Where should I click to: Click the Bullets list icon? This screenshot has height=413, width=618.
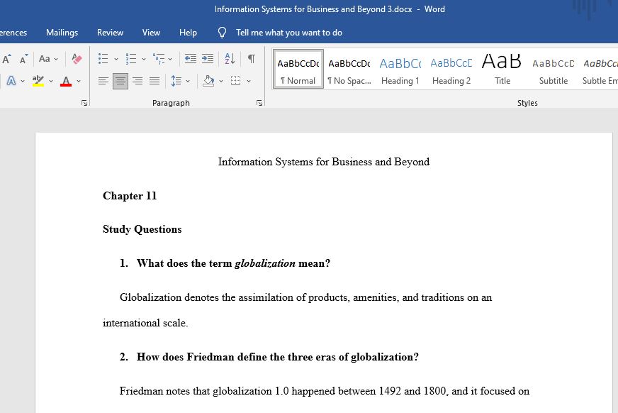(103, 59)
